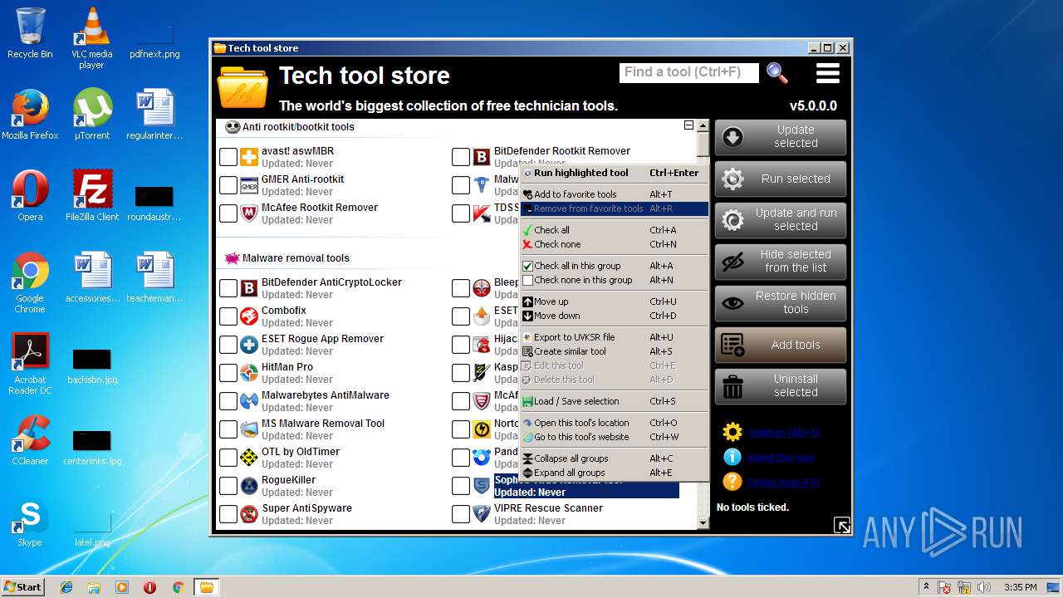
Task: Click the Malwarebytes AntiMalware icon
Action: [x=249, y=401]
